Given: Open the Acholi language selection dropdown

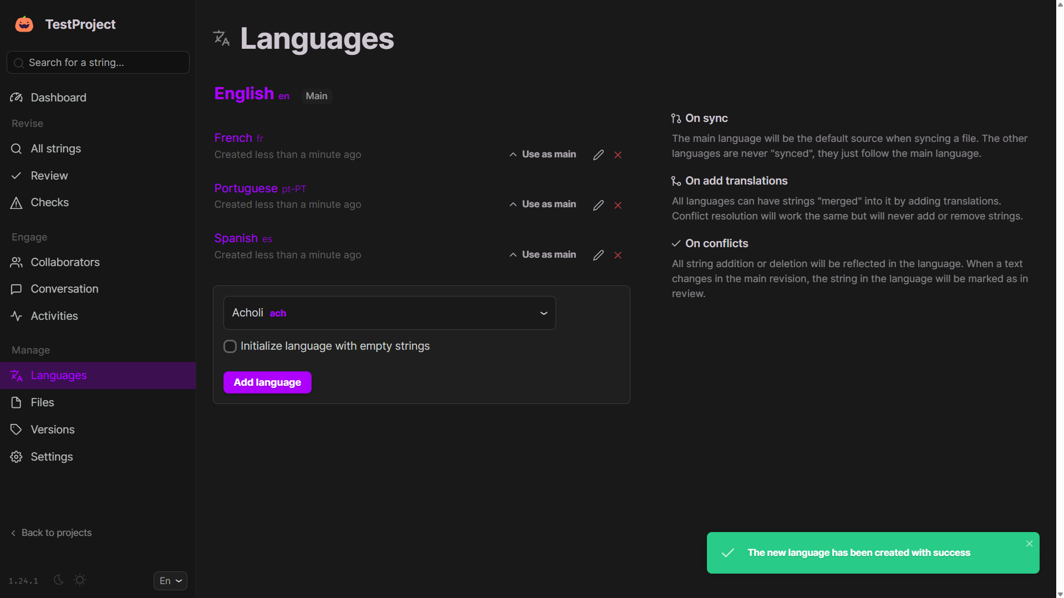Looking at the screenshot, I should point(389,313).
